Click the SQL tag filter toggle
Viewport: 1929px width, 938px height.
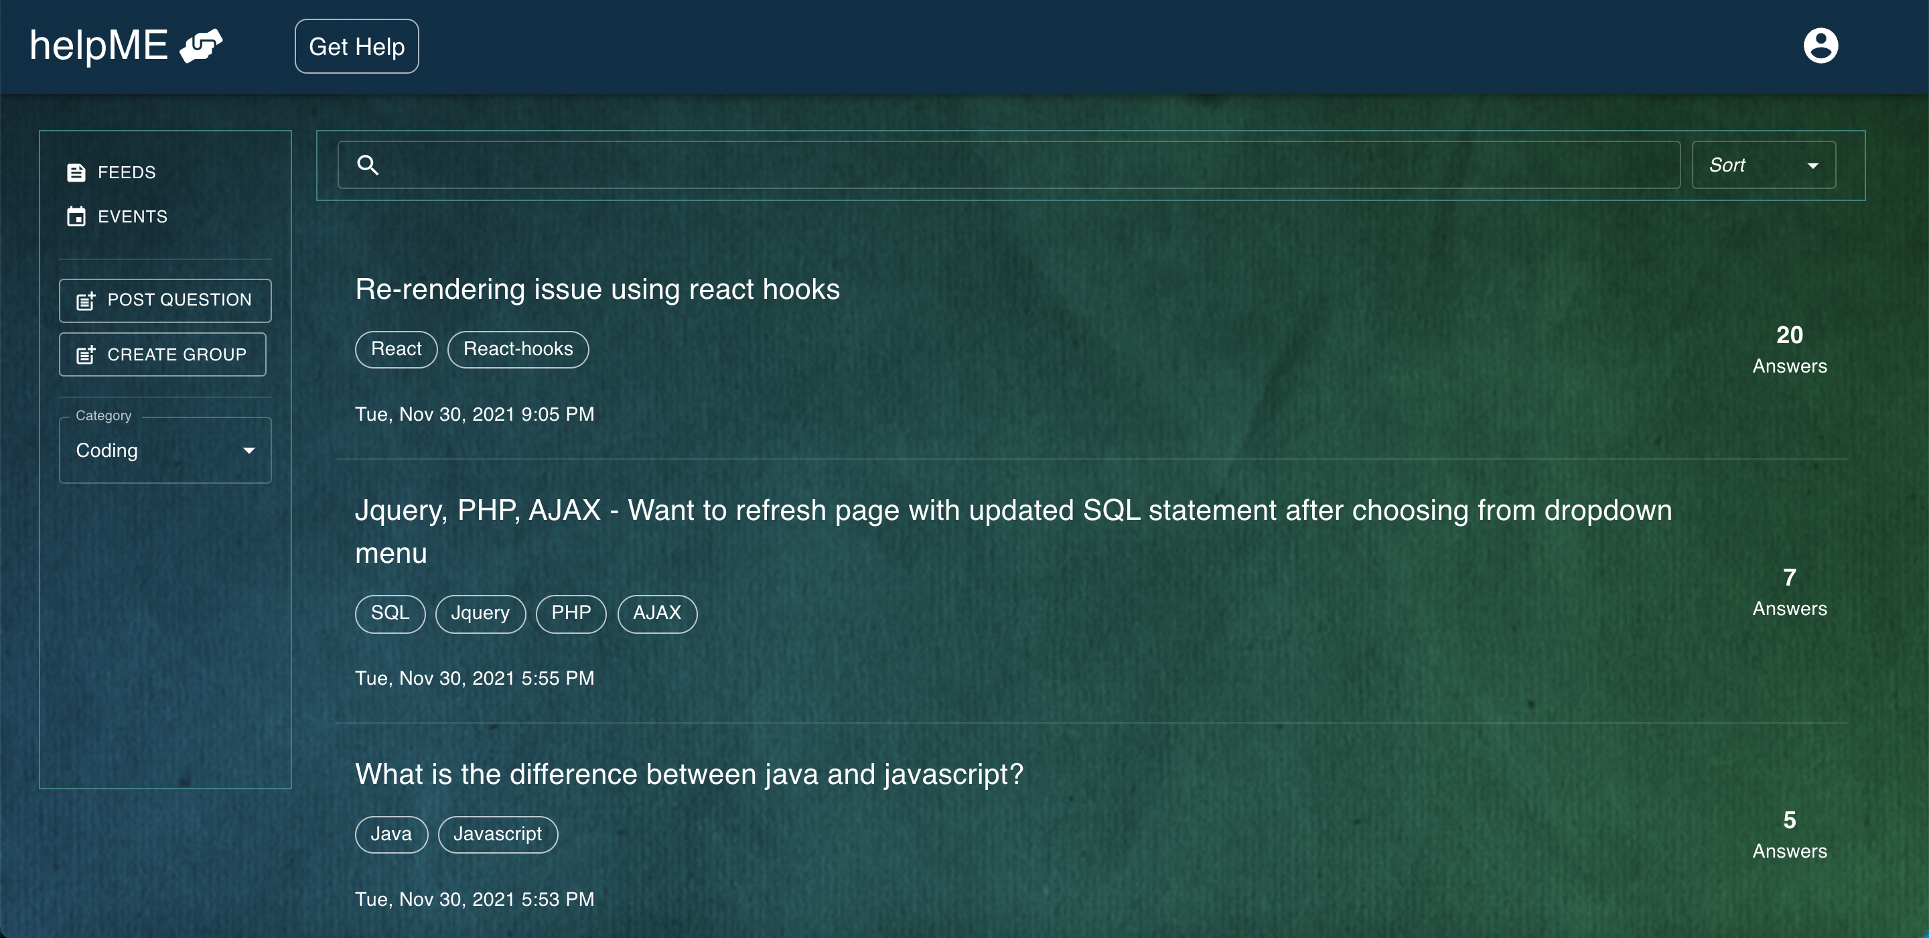388,613
